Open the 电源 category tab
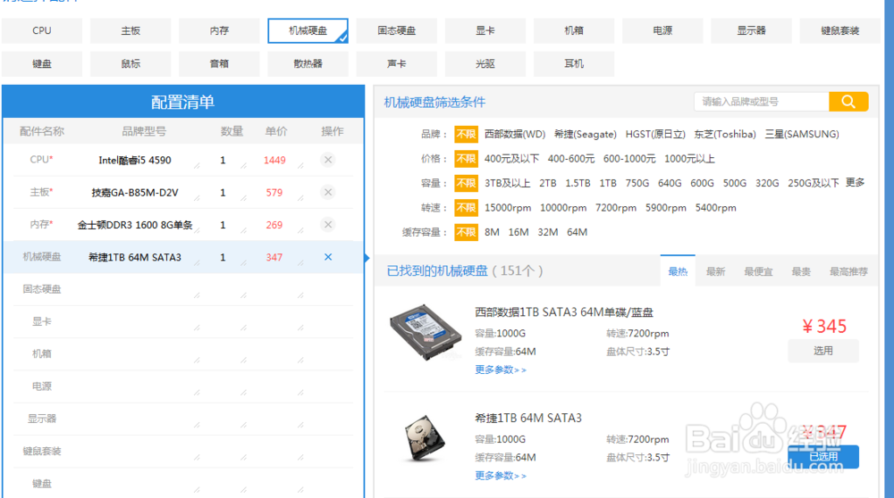Screen dimensions: 894x498 [x=662, y=30]
